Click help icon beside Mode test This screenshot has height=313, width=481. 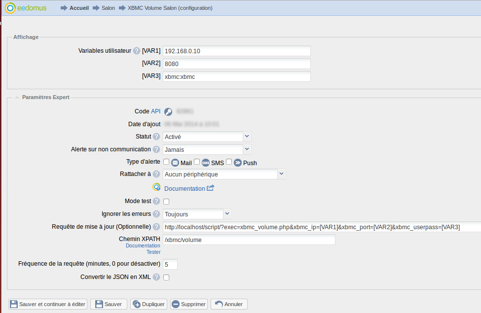point(156,201)
